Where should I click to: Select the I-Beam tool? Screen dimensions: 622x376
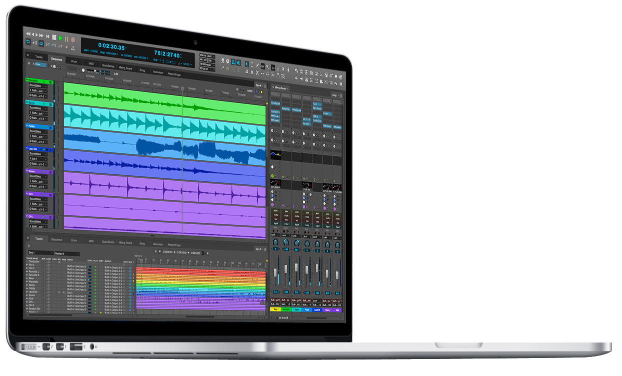[251, 64]
